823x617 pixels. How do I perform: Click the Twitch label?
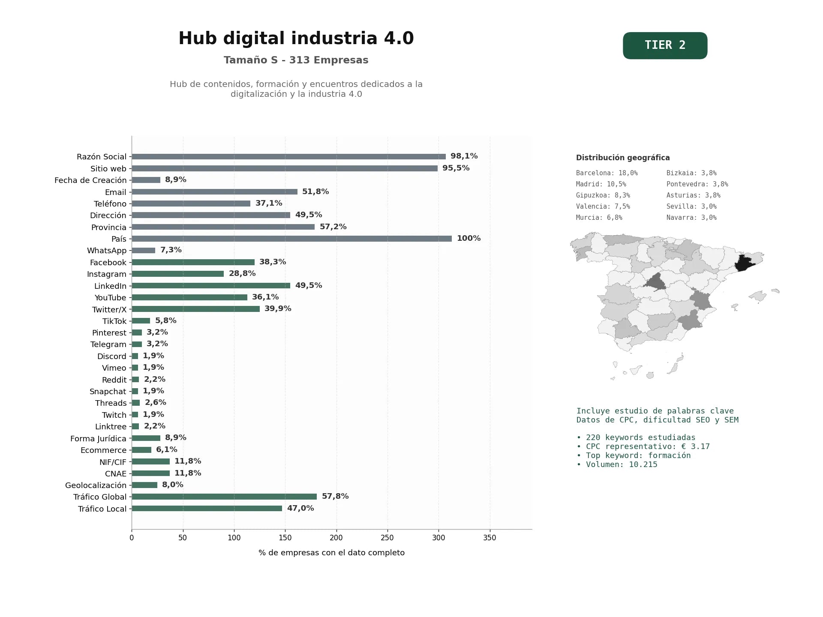114,415
